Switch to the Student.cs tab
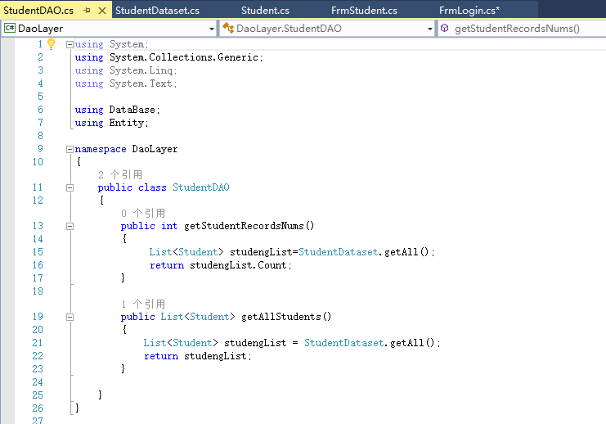The width and height of the screenshot is (606, 424). coord(265,11)
